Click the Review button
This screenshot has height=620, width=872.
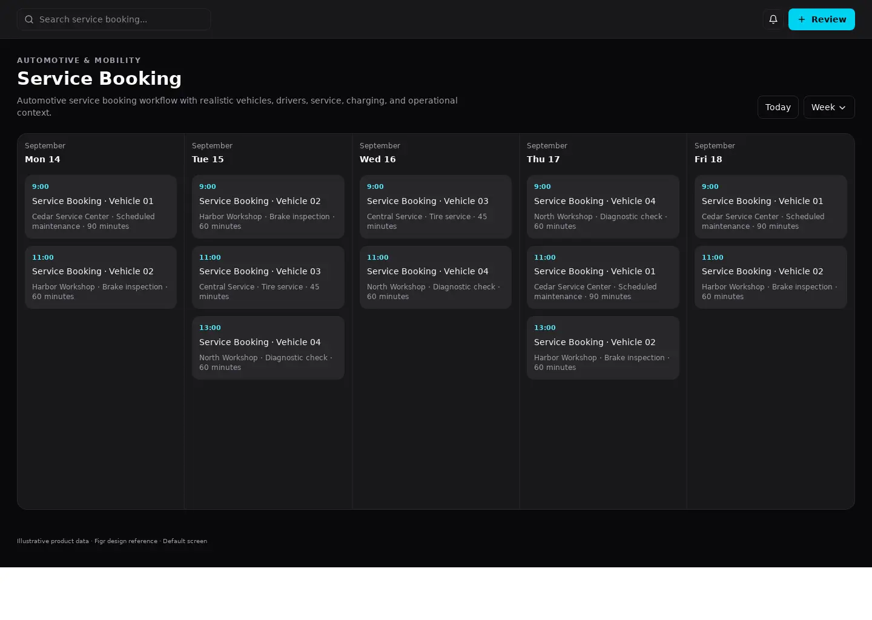coord(822,19)
